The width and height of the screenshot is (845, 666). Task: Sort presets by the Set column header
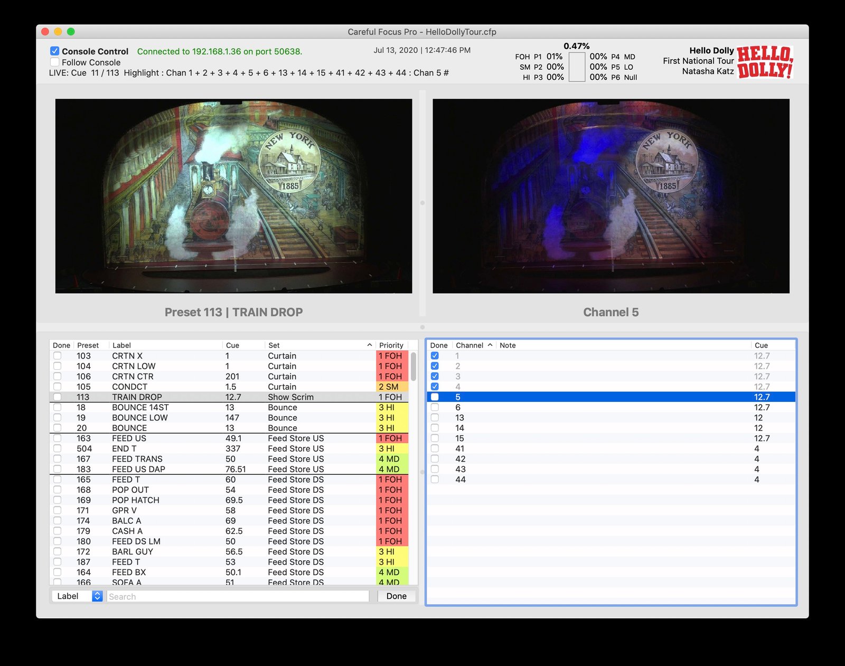[x=320, y=345]
